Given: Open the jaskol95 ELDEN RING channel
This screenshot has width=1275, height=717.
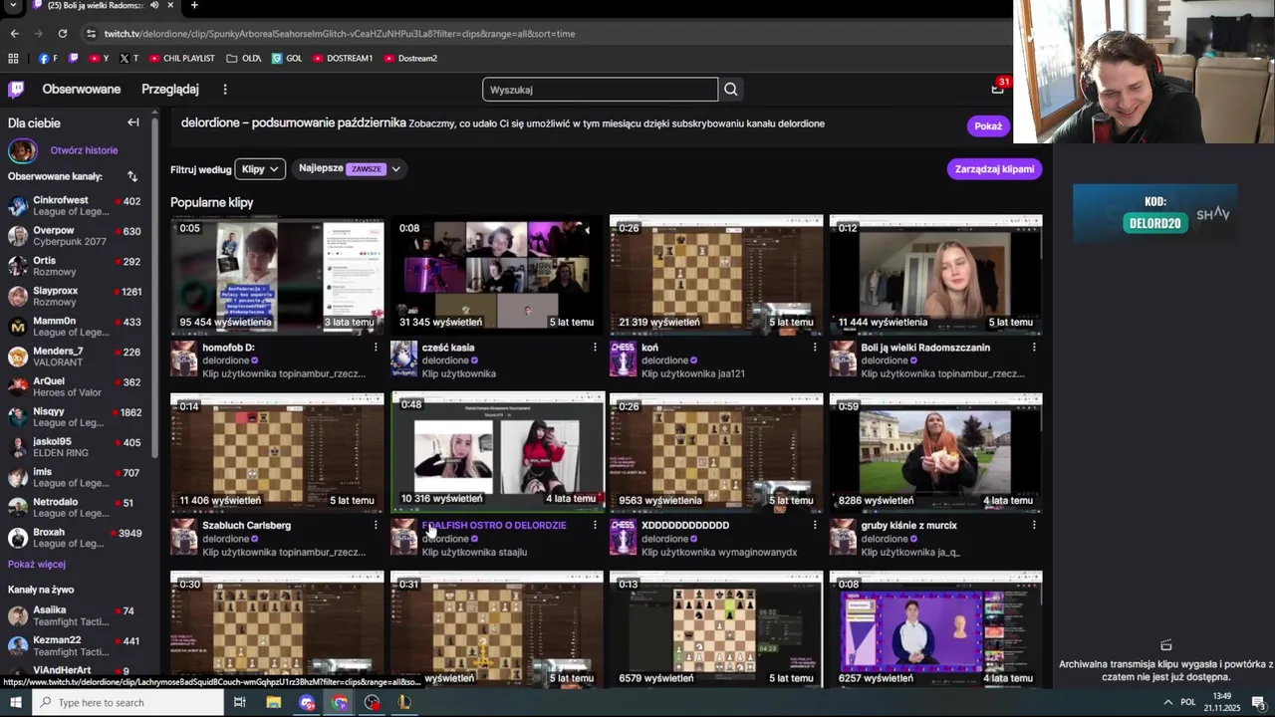Looking at the screenshot, I should pyautogui.click(x=76, y=447).
